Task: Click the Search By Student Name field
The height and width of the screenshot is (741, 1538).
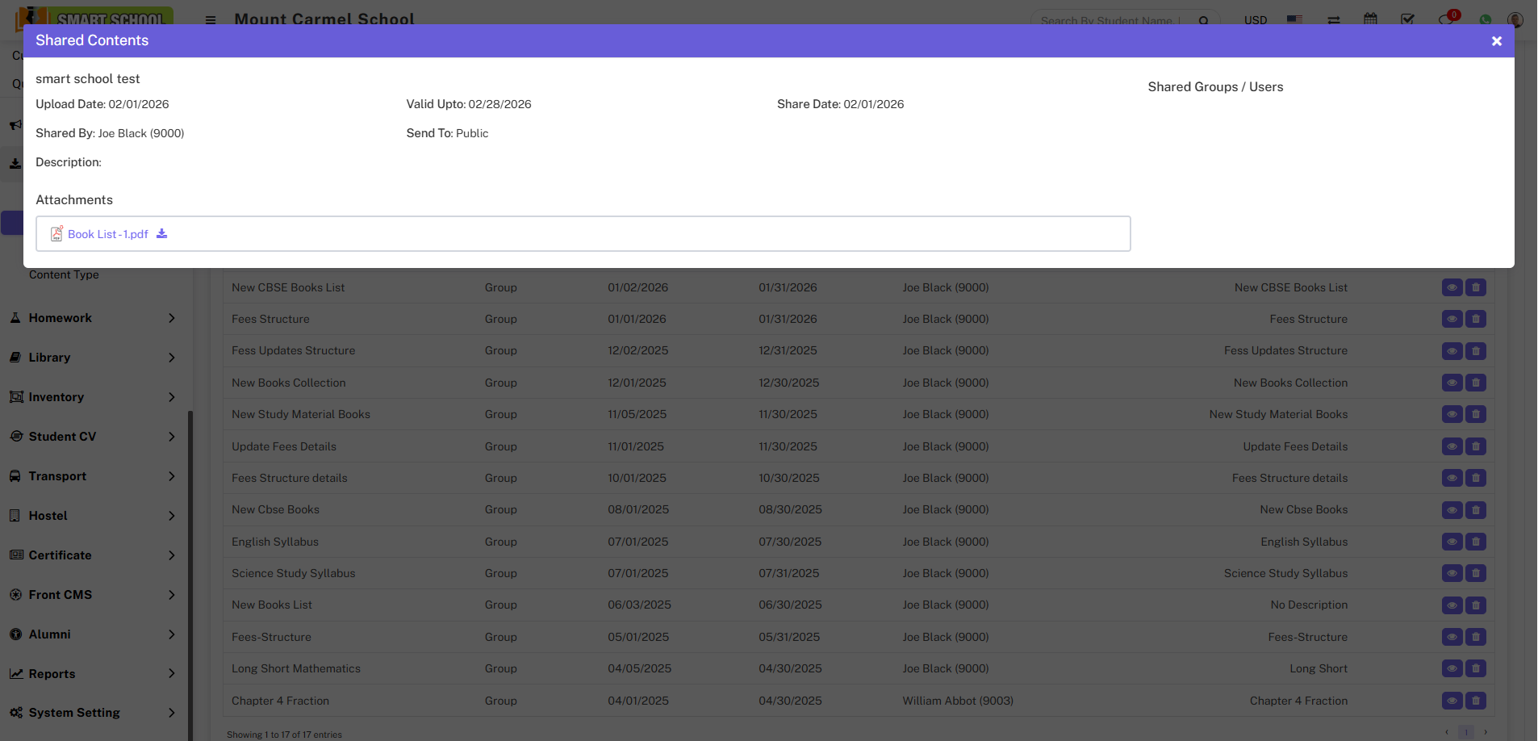Action: pyautogui.click(x=1110, y=20)
